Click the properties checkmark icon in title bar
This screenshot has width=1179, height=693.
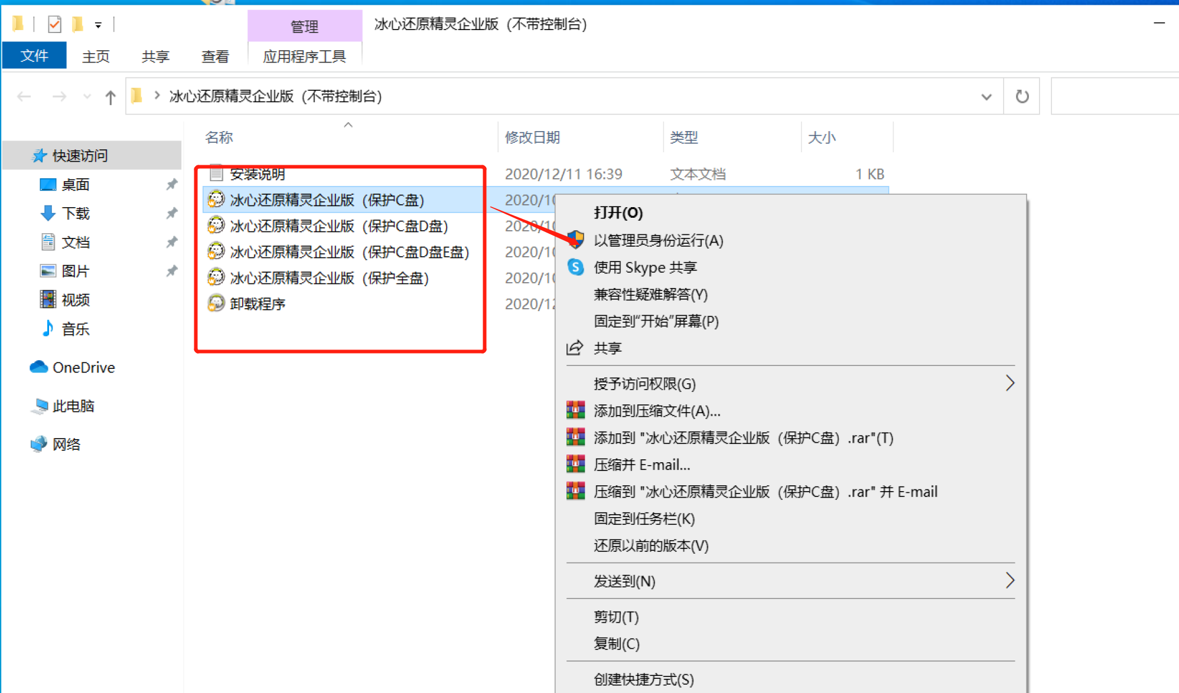pos(54,24)
